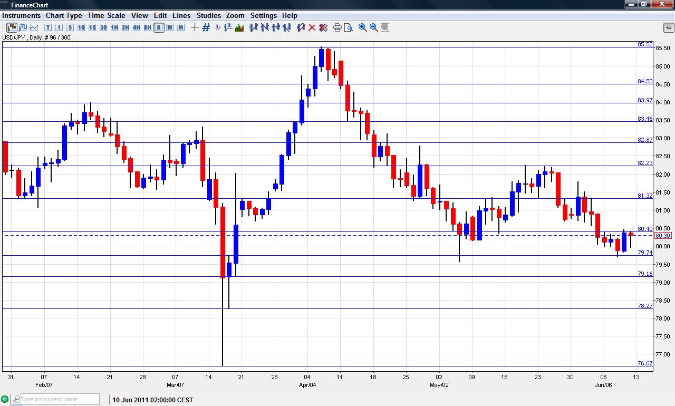
Task: Click the price scale dotted-line icon
Action: pos(228,27)
